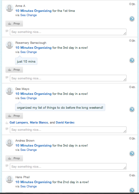Open Dee Mayo's profile avatar
Screen dimensions: 139x194
coord(10,91)
